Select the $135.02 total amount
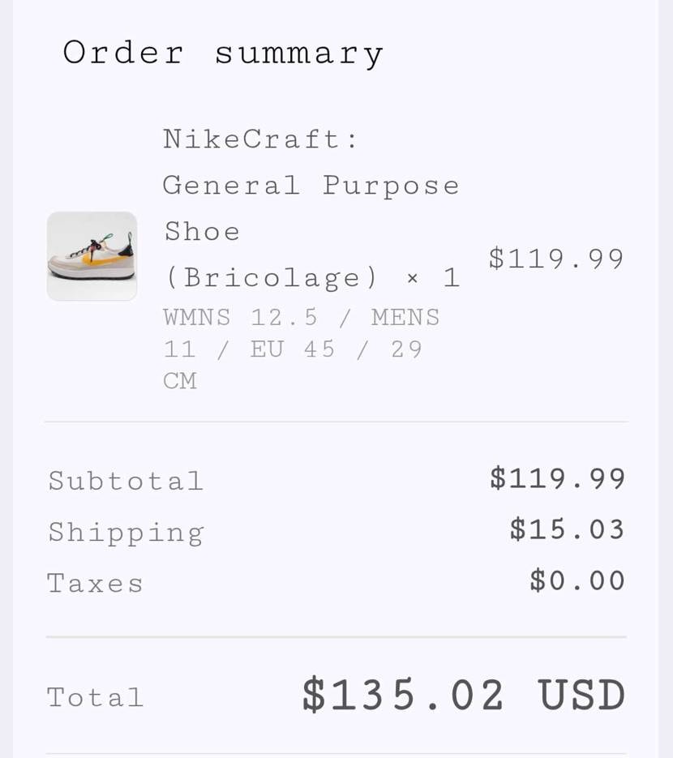 click(403, 696)
